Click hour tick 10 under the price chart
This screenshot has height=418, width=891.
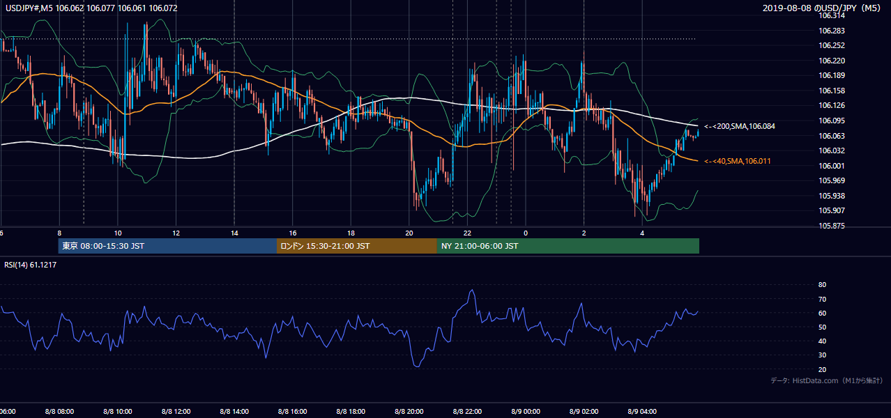(118, 233)
